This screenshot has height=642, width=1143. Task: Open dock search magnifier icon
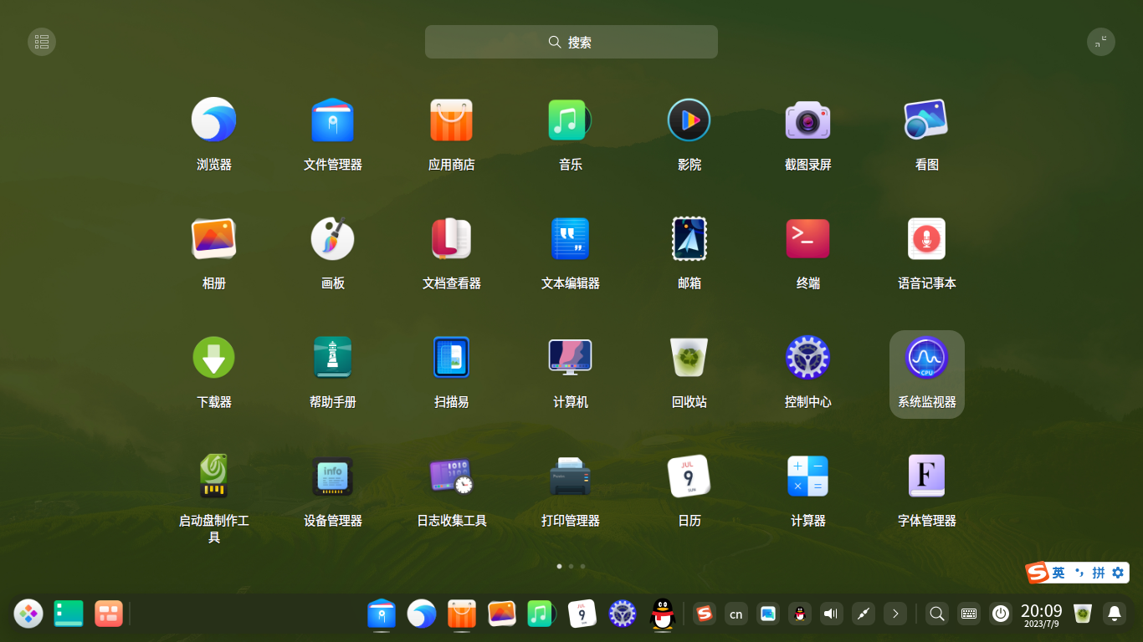tap(937, 614)
